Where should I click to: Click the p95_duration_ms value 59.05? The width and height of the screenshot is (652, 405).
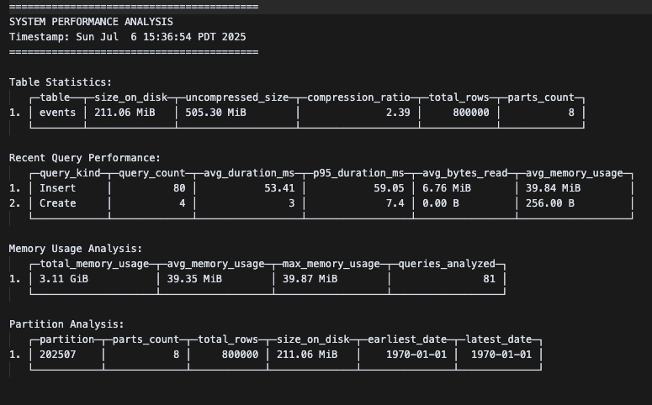(x=389, y=188)
